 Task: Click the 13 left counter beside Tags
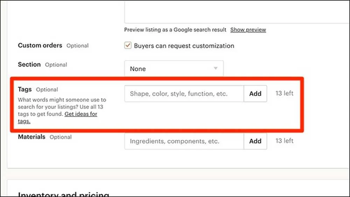(x=284, y=93)
